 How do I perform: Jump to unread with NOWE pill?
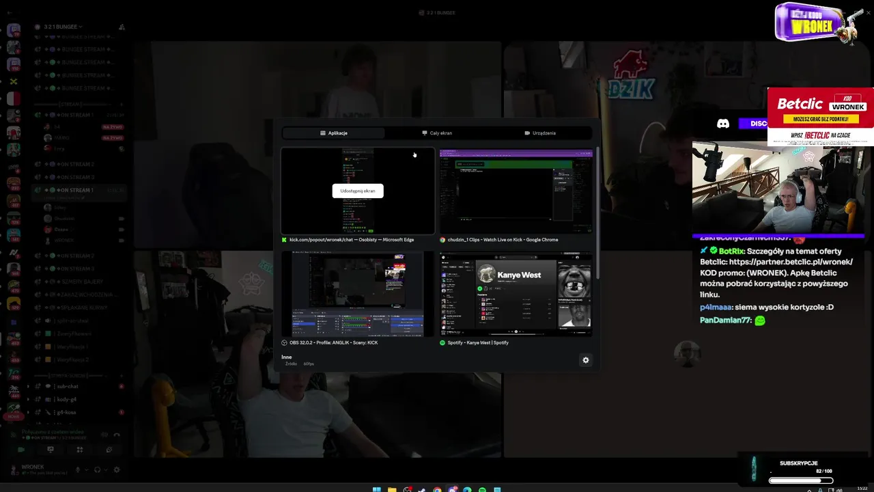pyautogui.click(x=12, y=416)
